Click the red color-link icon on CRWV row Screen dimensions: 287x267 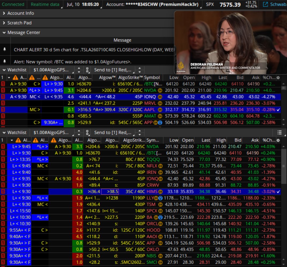(3, 185)
